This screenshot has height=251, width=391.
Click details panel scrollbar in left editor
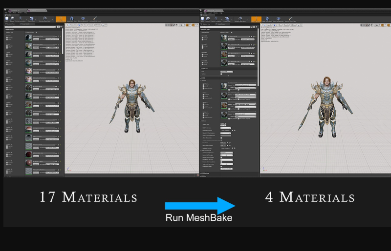(x=63, y=41)
